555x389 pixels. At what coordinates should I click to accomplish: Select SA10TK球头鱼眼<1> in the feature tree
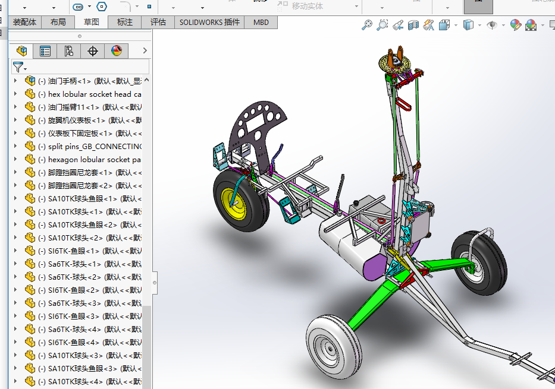pos(82,198)
